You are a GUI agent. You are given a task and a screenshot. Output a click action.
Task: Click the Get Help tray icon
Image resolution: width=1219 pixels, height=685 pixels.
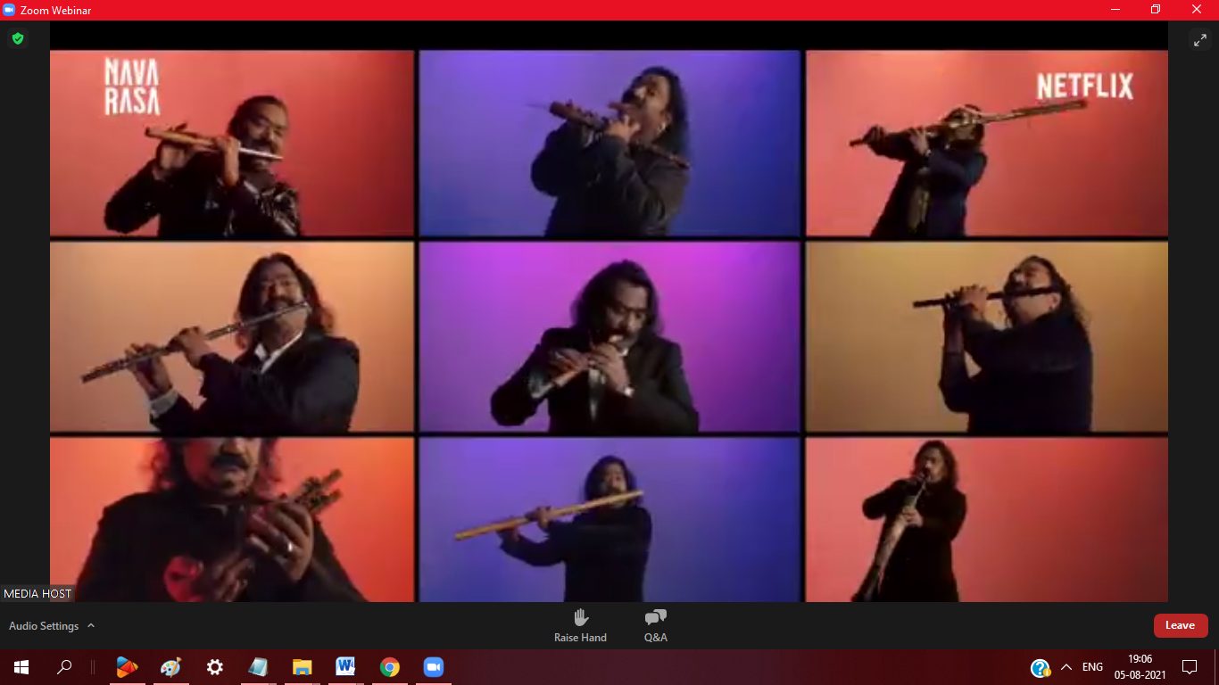(x=1040, y=668)
